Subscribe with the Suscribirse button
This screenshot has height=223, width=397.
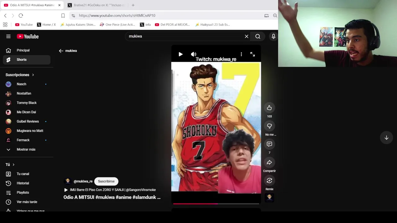coord(106,181)
